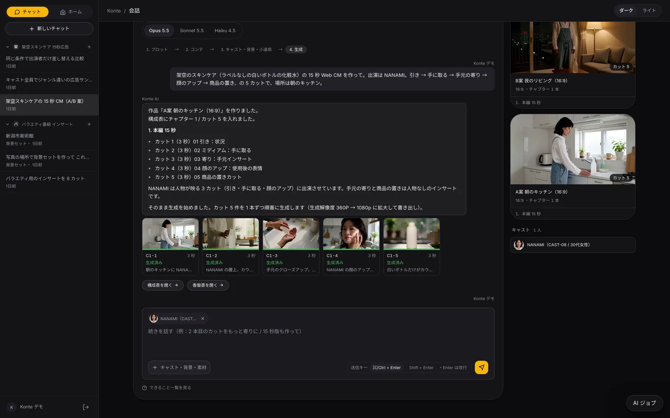Open the AI ジョブ panel button
The height and width of the screenshot is (418, 670).
coord(644,403)
